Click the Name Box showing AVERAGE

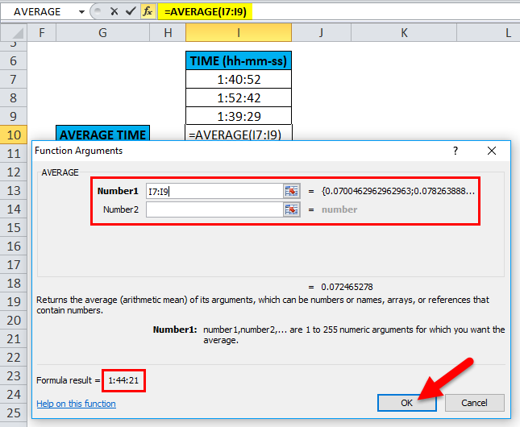coord(37,12)
